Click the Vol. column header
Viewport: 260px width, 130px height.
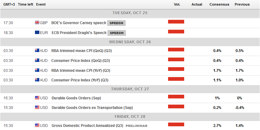point(177,4)
